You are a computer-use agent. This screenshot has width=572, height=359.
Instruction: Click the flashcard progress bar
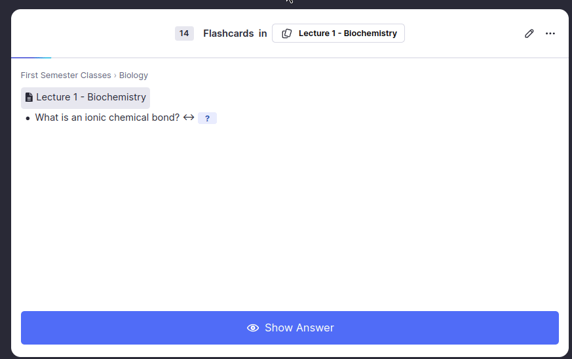click(x=30, y=58)
